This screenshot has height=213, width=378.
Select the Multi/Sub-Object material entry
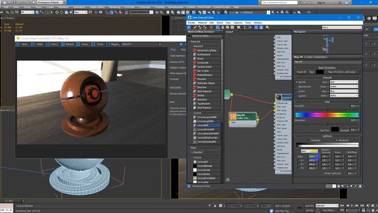[x=207, y=83]
